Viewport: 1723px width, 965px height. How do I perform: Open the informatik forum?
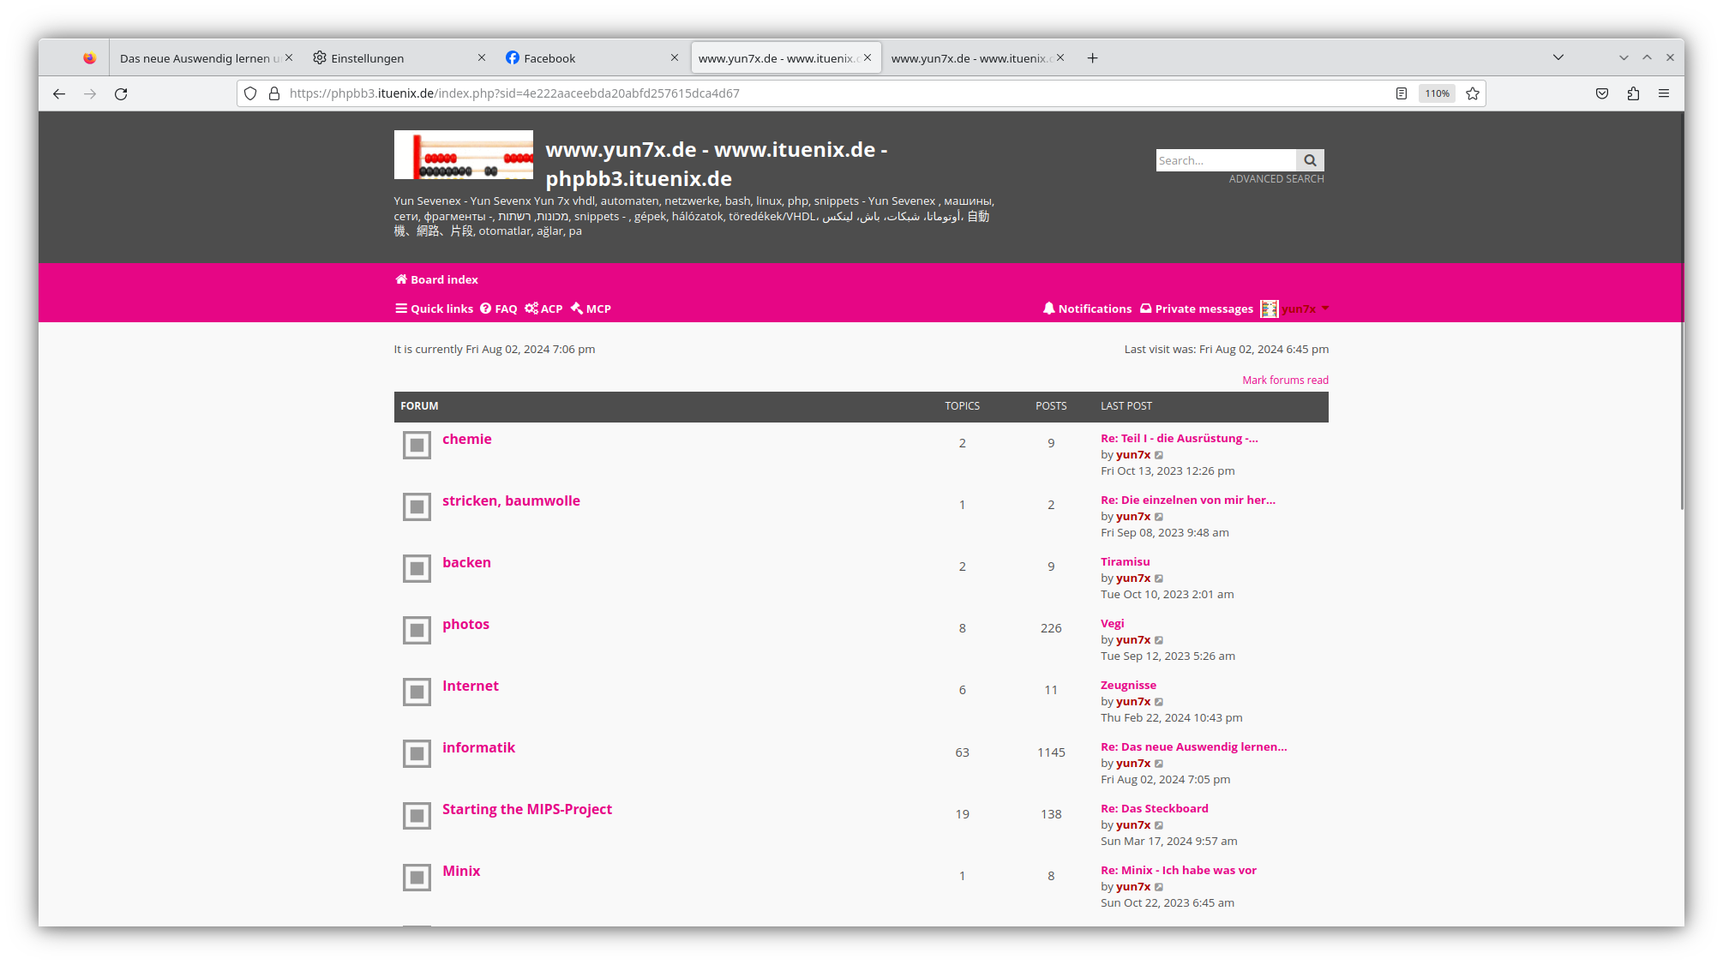coord(478,747)
